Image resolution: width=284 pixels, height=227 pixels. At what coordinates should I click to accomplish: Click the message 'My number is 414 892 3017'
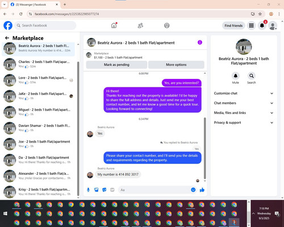click(x=118, y=174)
